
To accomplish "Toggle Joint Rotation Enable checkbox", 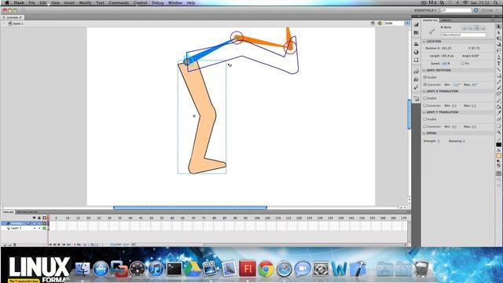I will (424, 77).
